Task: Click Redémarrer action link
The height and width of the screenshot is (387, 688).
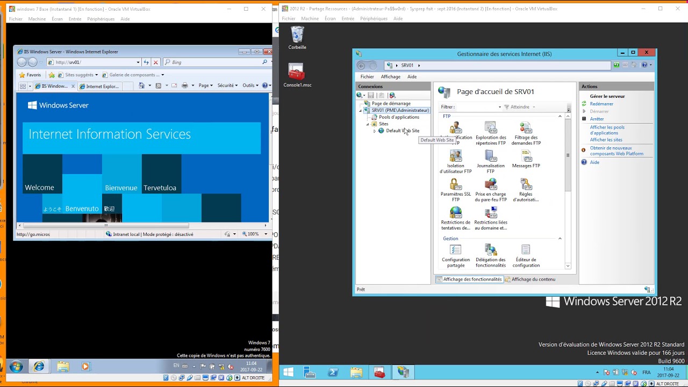Action: (601, 104)
